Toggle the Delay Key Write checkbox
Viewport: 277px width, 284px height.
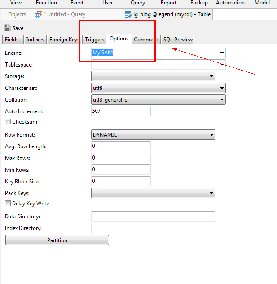coord(8,204)
